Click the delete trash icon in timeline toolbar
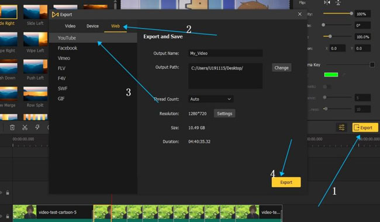The image size is (380, 222). (12, 127)
